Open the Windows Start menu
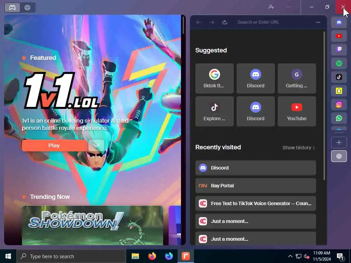Viewport: 351px width, 263px height. tap(8, 256)
